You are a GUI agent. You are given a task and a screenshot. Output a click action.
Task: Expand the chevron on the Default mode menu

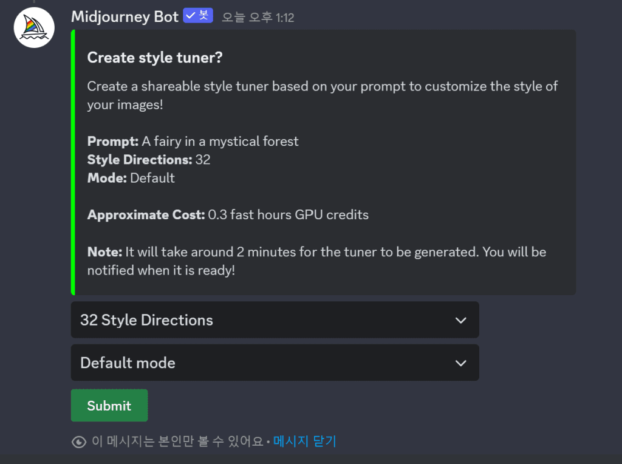(461, 363)
